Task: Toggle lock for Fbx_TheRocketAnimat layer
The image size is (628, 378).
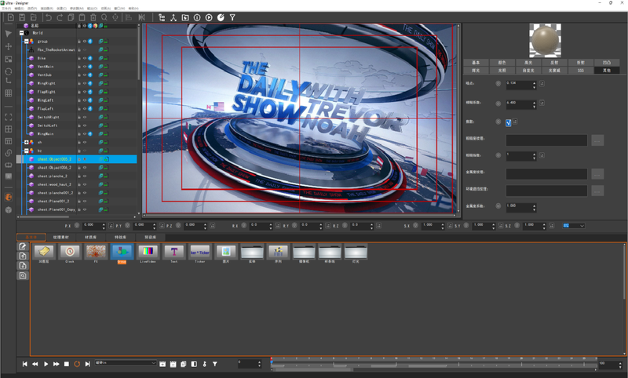Action: point(79,49)
